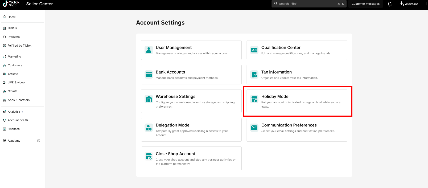This screenshot has width=428, height=188.
Task: Open Orders in the sidebar
Action: 12,28
